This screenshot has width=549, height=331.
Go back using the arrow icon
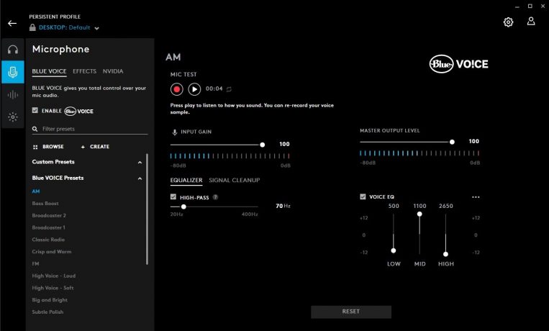12,23
